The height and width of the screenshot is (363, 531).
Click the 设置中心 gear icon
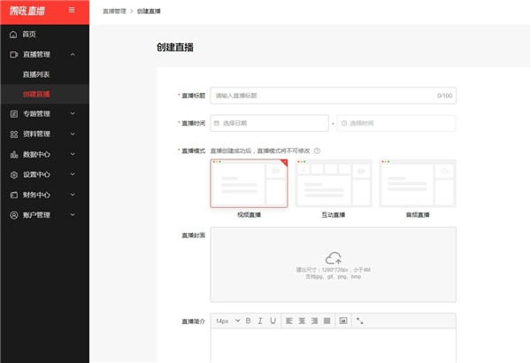(14, 175)
